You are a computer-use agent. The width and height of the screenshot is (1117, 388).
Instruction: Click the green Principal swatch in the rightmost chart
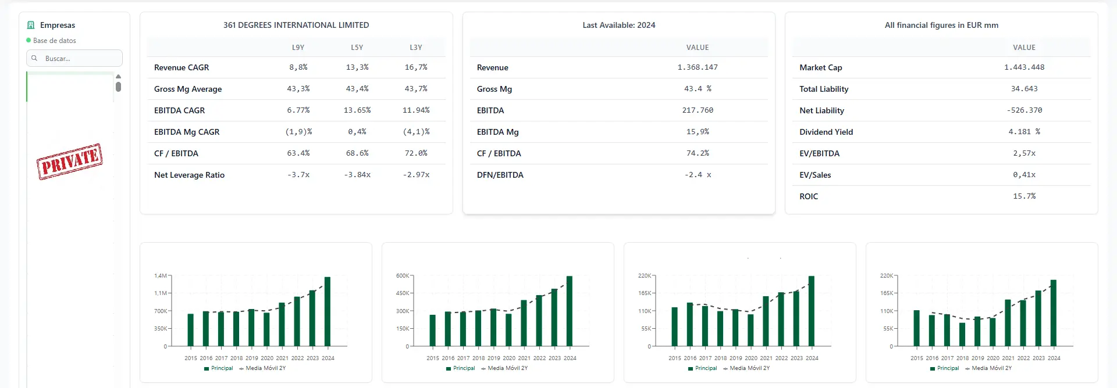(x=933, y=368)
